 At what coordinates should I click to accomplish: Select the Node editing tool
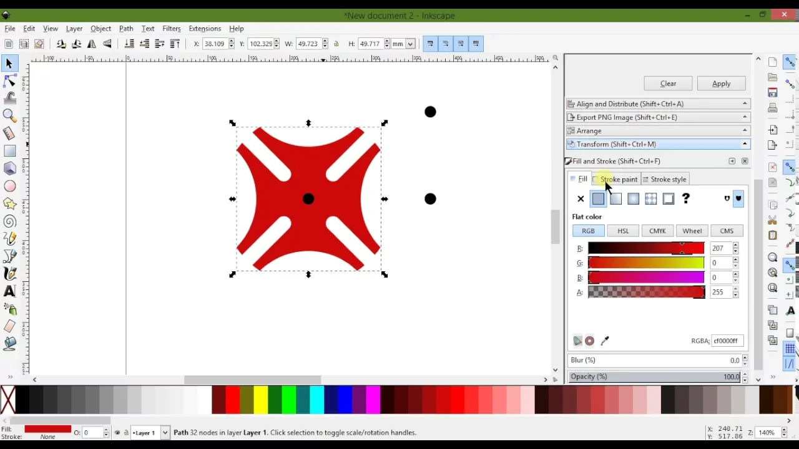(x=9, y=81)
